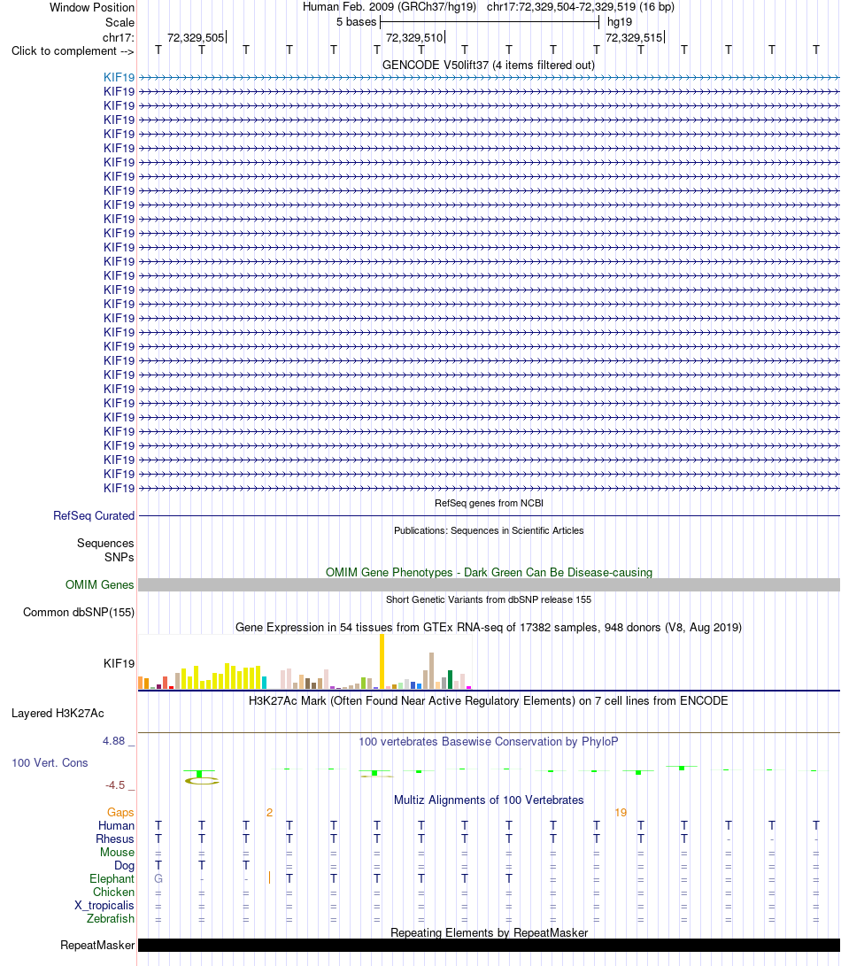This screenshot has width=841, height=966.
Task: Click the orange 'Gaps' row label
Action: pos(120,813)
